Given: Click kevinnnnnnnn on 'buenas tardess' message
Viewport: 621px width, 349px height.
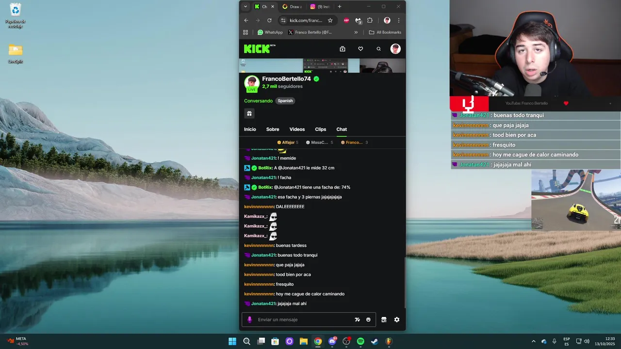Looking at the screenshot, I should click(259, 245).
